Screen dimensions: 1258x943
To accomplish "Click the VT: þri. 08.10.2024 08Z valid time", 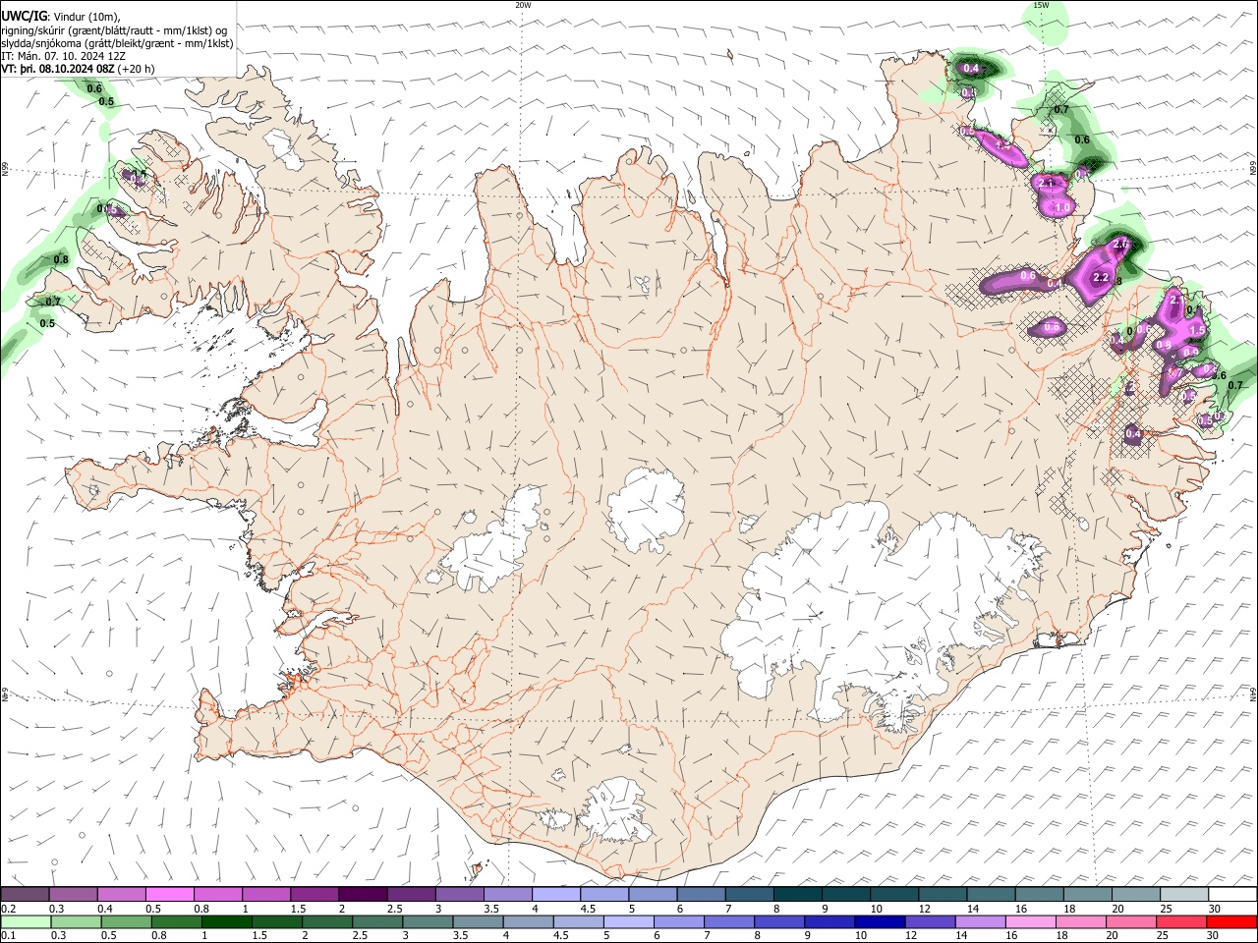I will tap(58, 70).
